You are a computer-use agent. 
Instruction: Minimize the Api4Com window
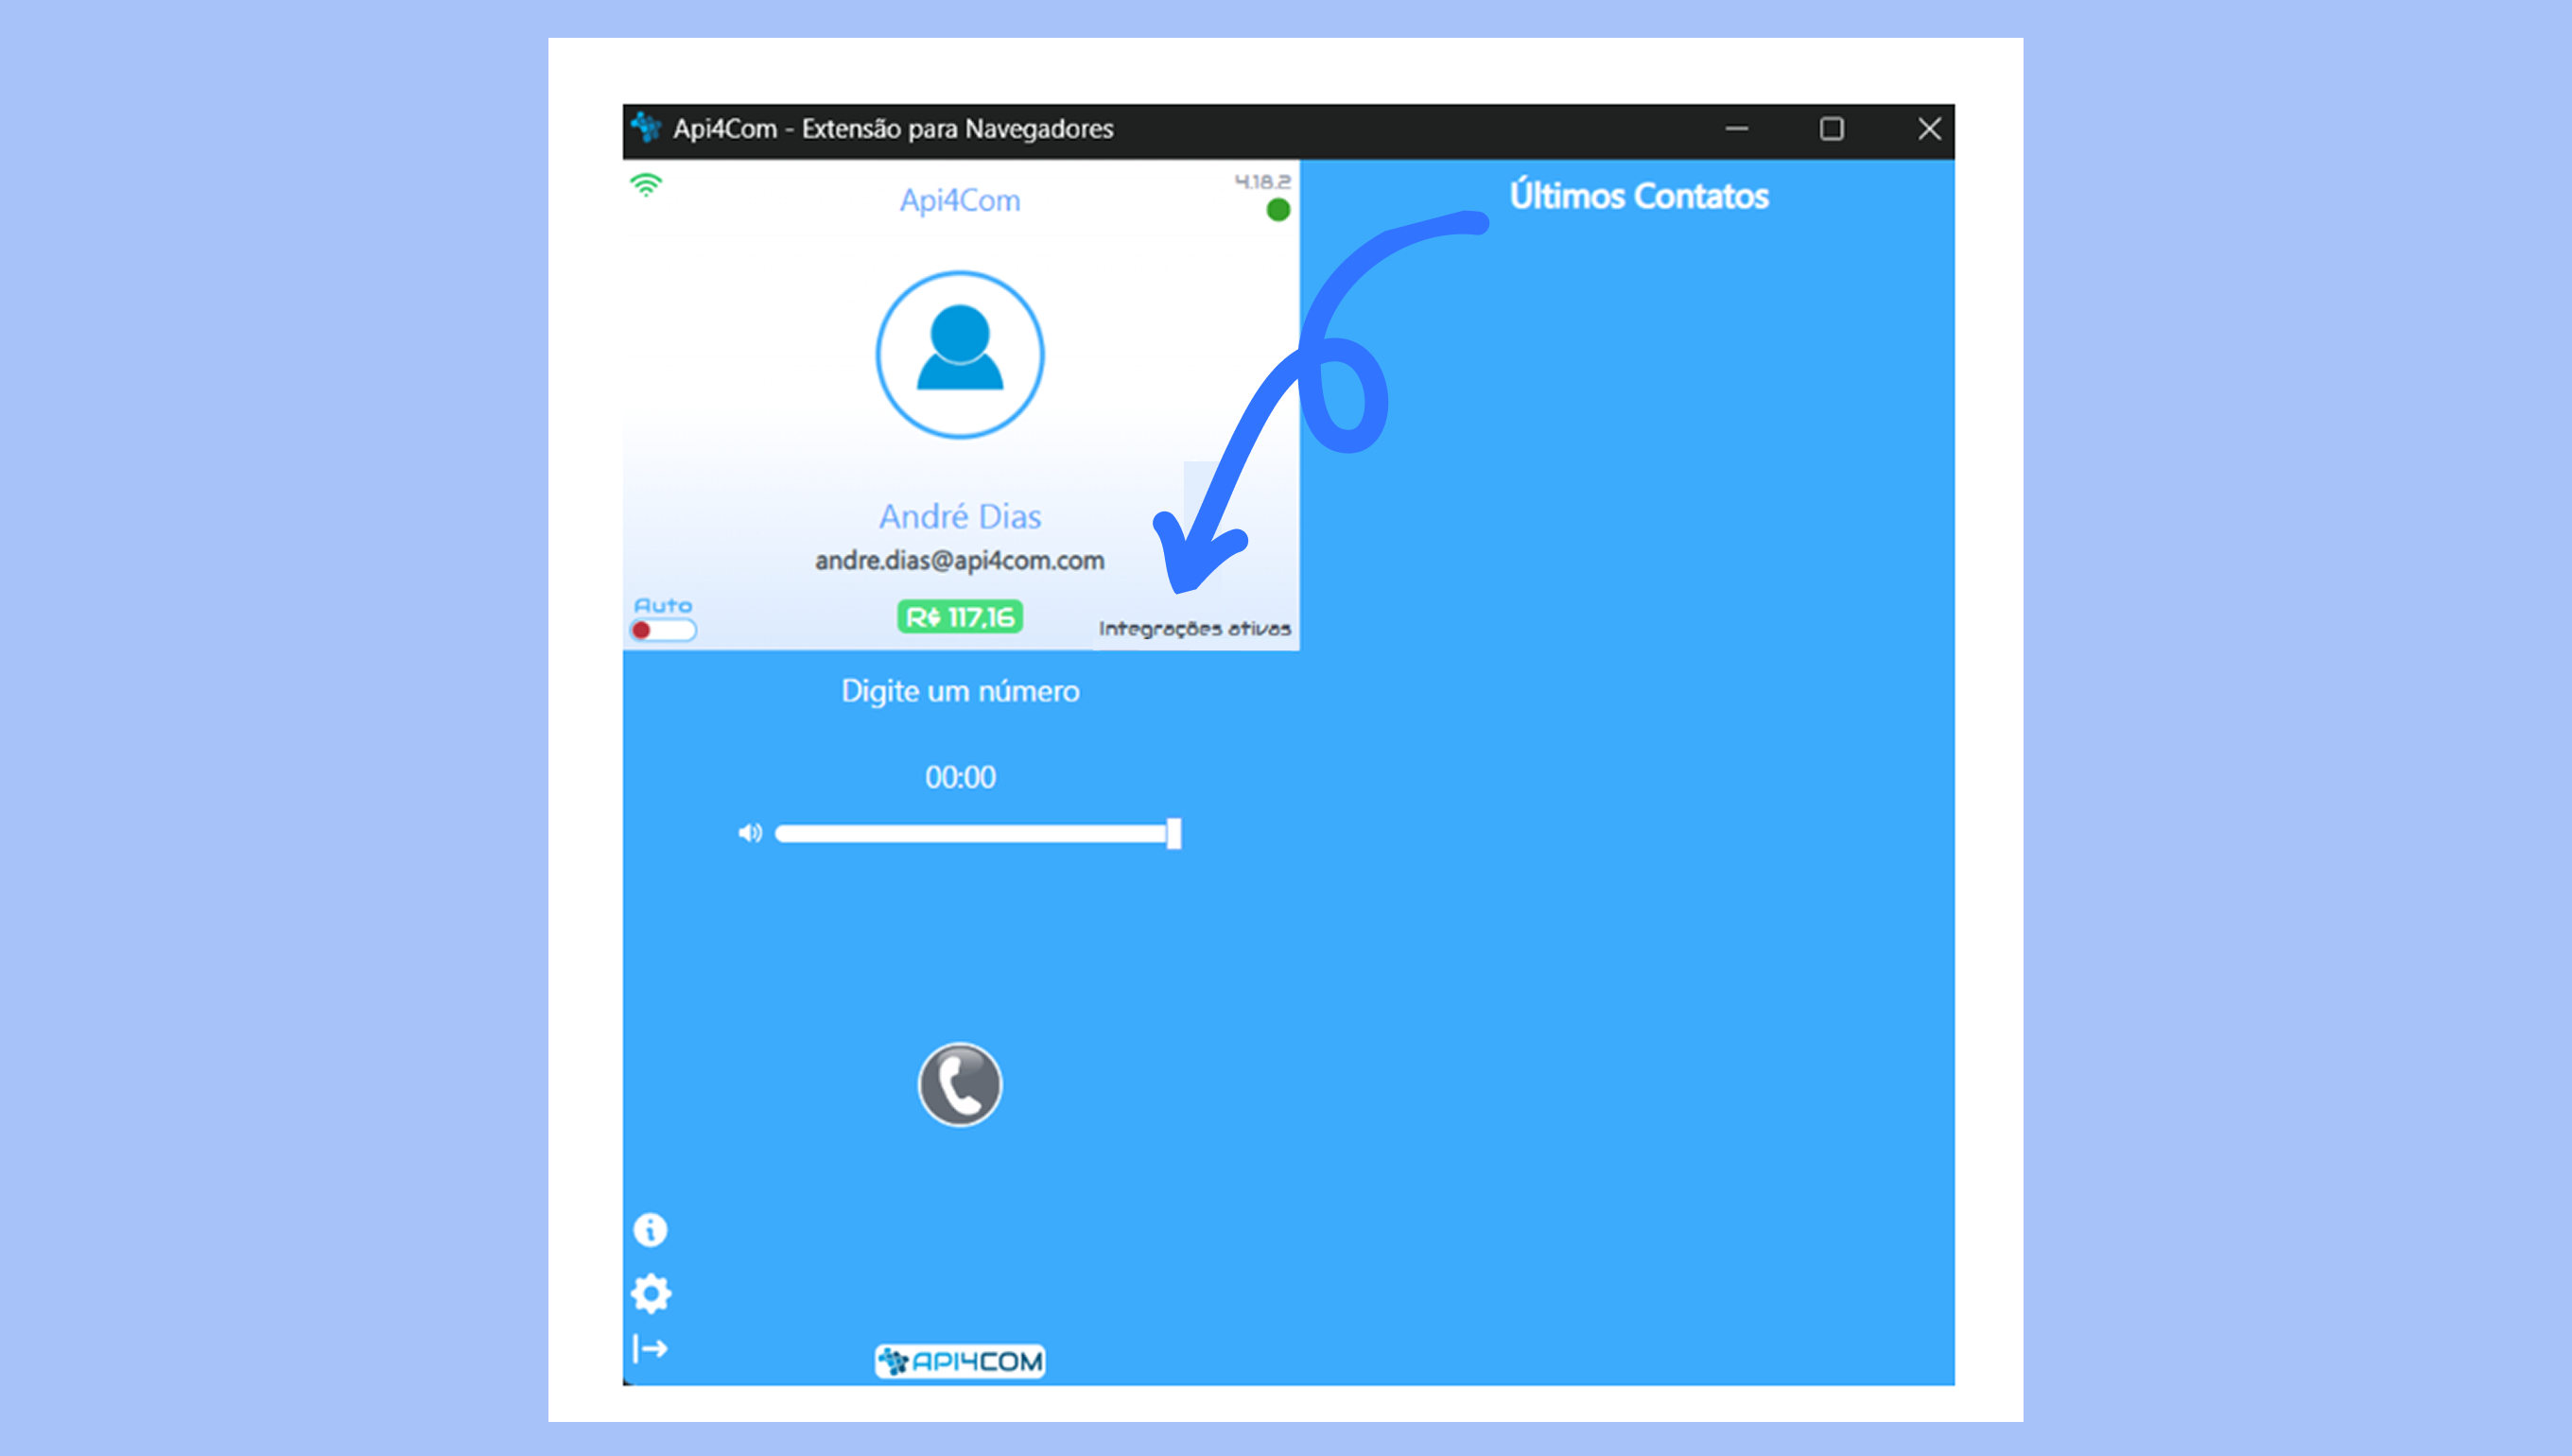pyautogui.click(x=1737, y=129)
